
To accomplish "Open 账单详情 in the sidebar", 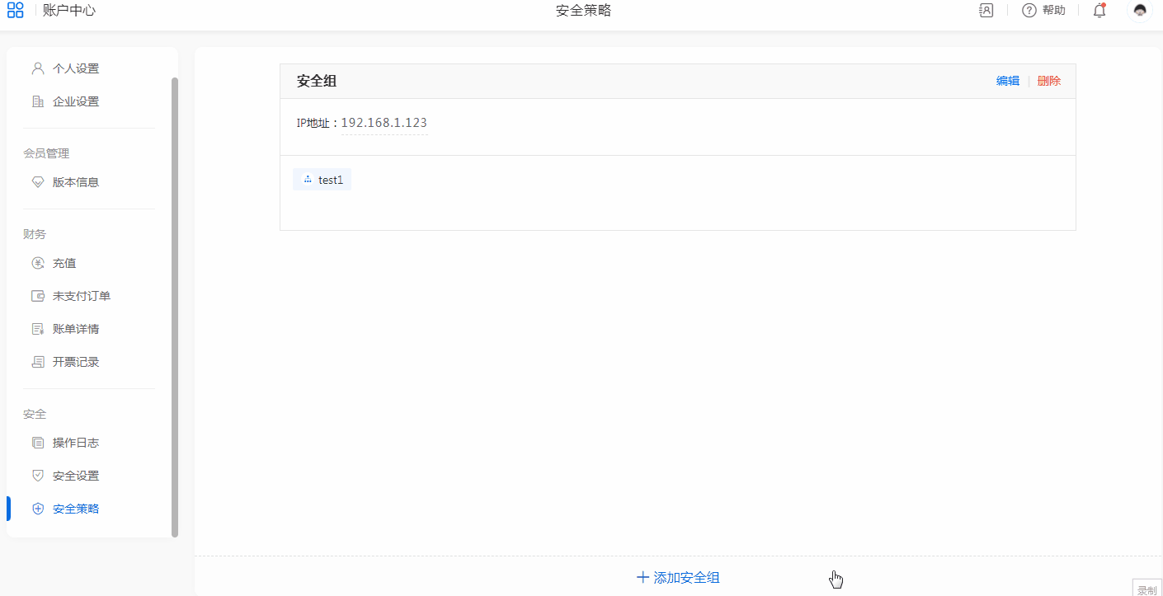I will (x=75, y=329).
